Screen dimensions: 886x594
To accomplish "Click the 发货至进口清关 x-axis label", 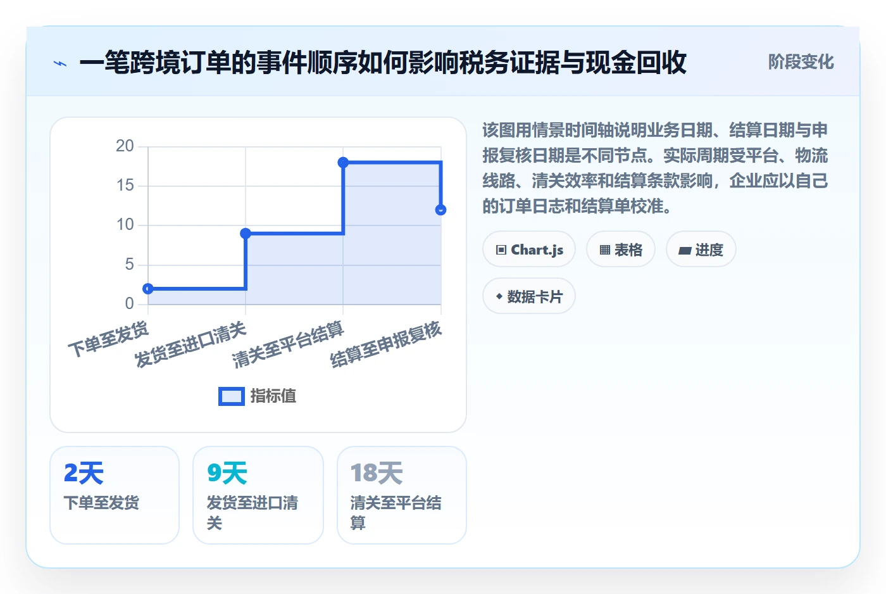I will (190, 344).
